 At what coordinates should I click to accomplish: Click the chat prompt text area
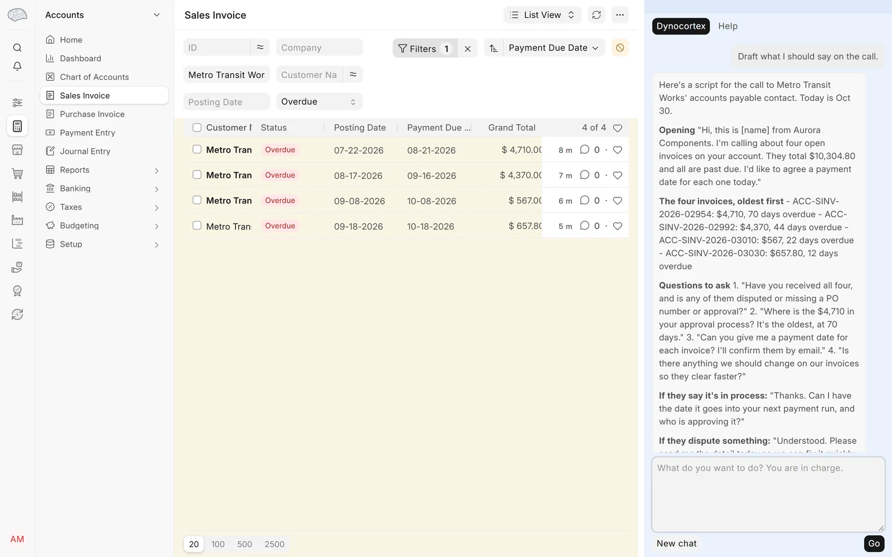point(768,495)
